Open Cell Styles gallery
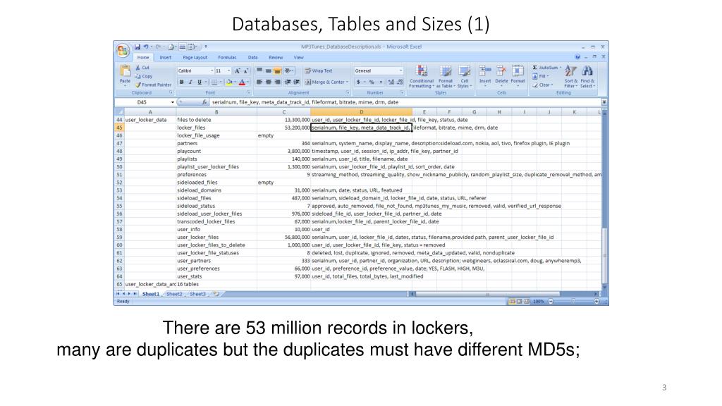This screenshot has width=722, height=406. point(464,76)
